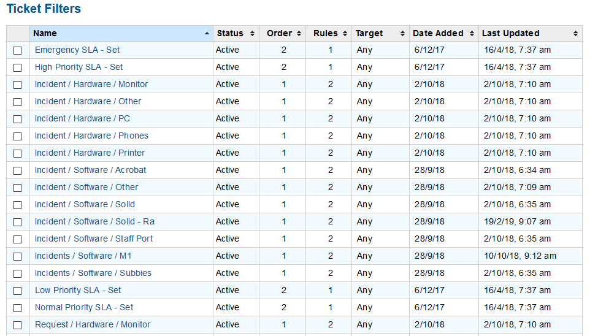Sort table by Rules column
Screen dimensions: 598x336
pyautogui.click(x=325, y=34)
